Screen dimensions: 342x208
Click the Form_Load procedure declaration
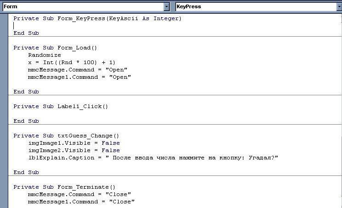click(55, 48)
